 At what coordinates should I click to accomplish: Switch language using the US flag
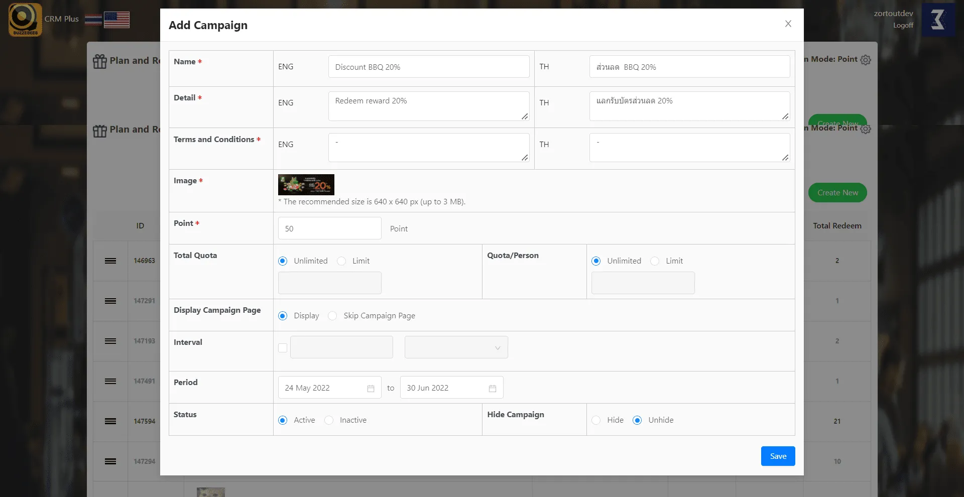click(x=116, y=20)
